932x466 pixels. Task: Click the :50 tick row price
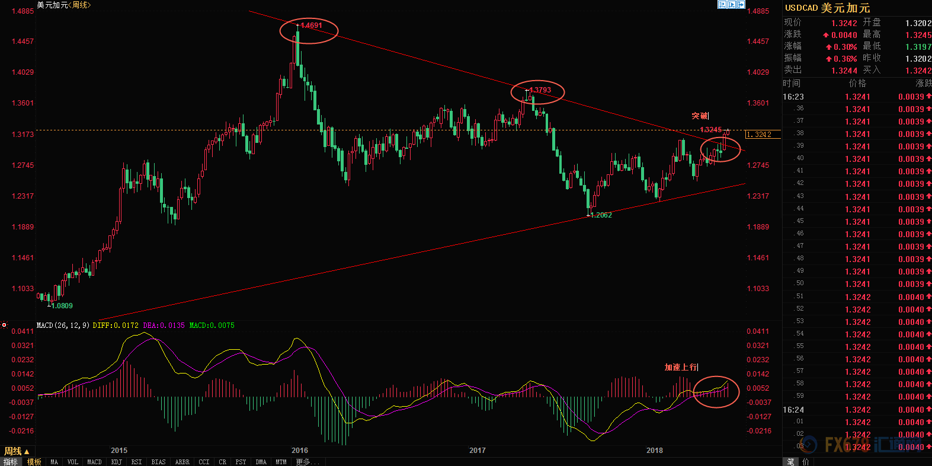coord(858,284)
